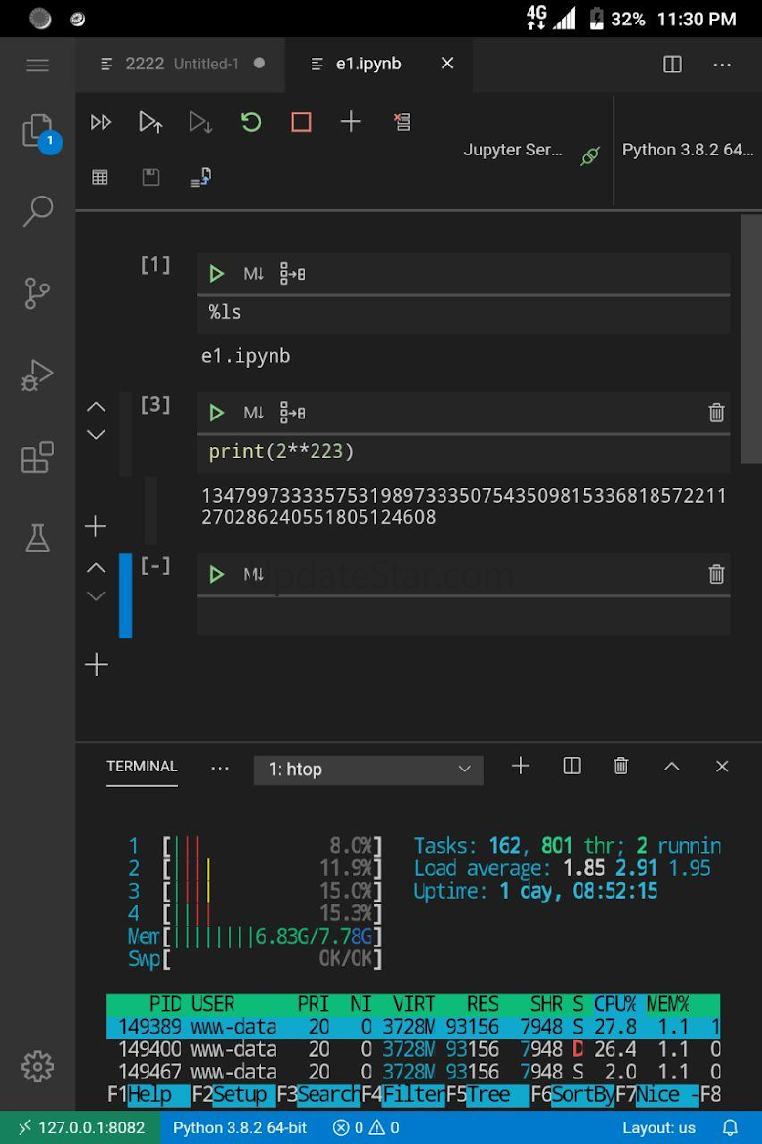Add cell below the empty cell
The height and width of the screenshot is (1144, 762).
pos(96,665)
